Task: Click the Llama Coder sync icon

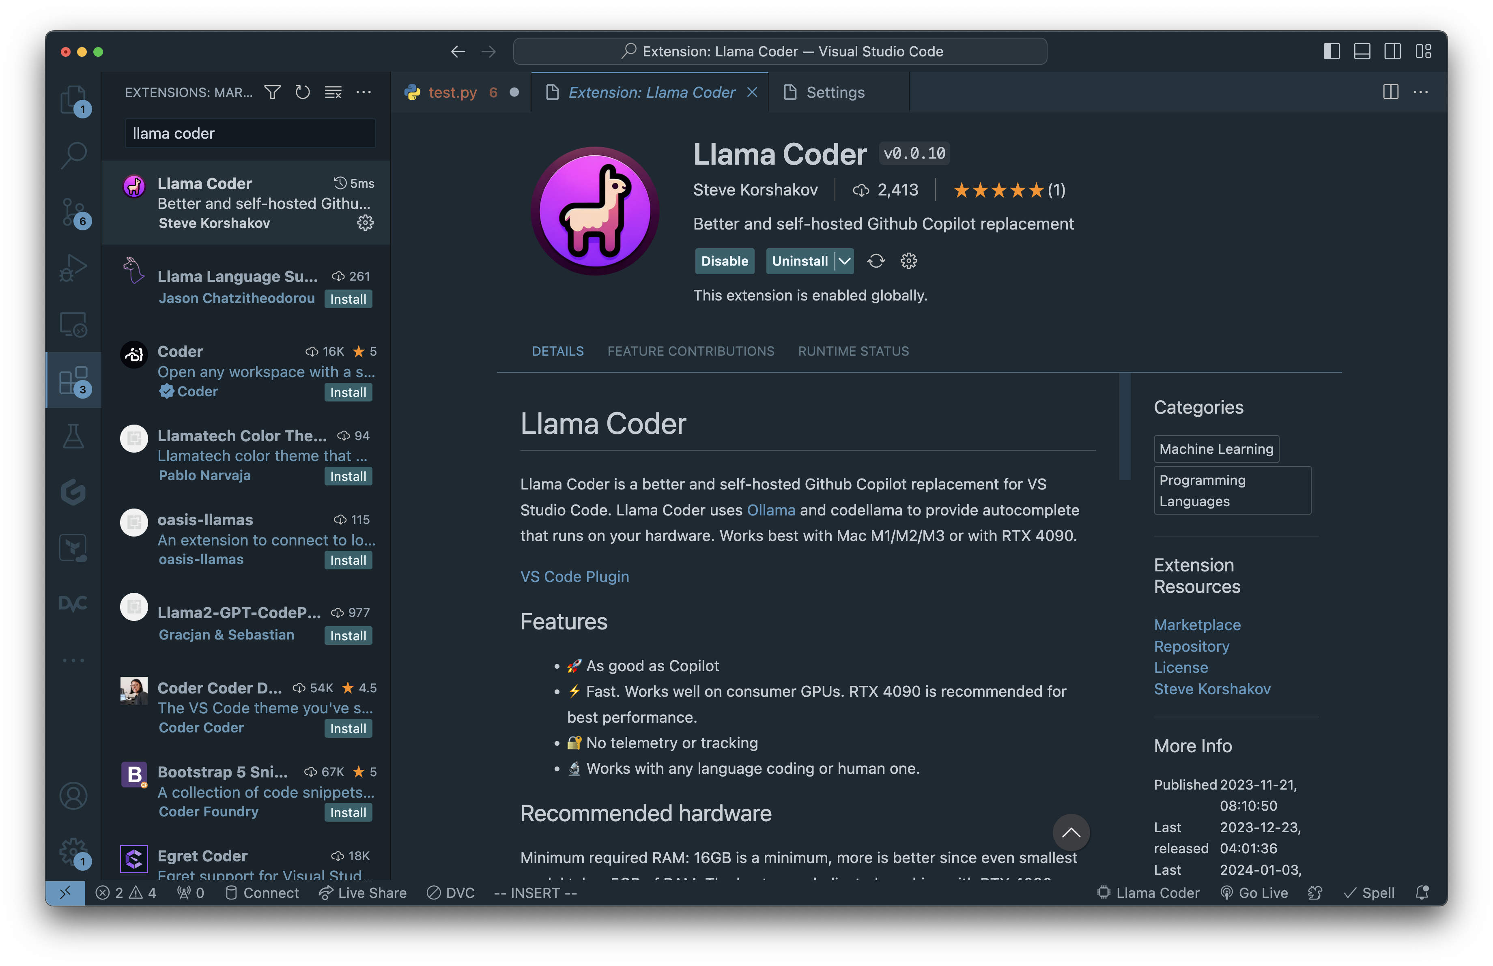Action: point(876,261)
